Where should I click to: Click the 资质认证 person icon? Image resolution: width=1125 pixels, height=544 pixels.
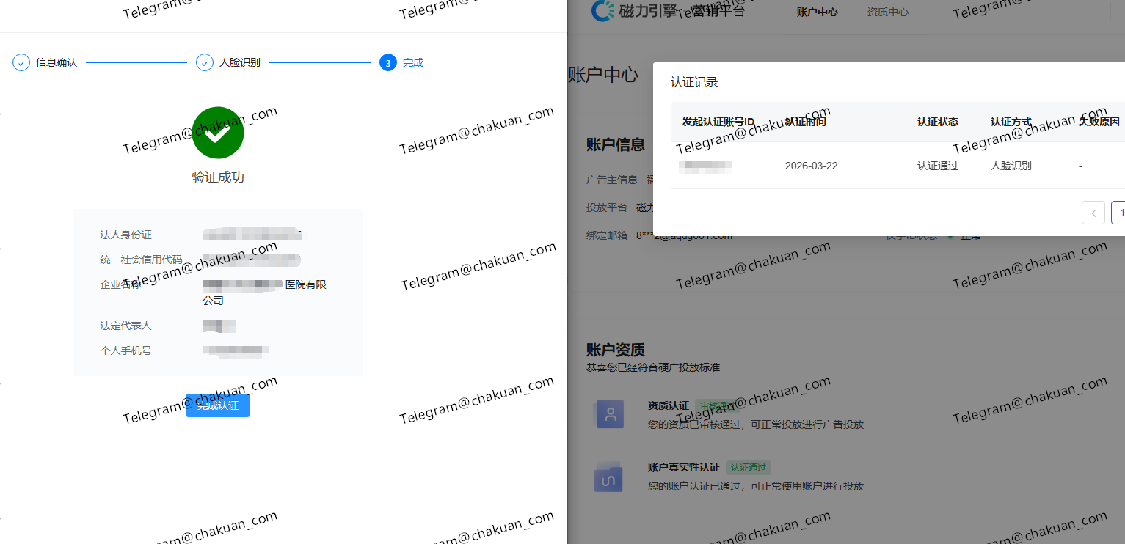tap(610, 414)
